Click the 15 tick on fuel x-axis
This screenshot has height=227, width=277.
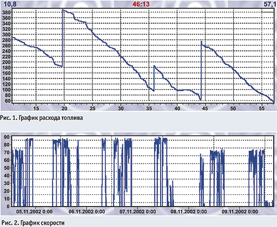(36, 108)
